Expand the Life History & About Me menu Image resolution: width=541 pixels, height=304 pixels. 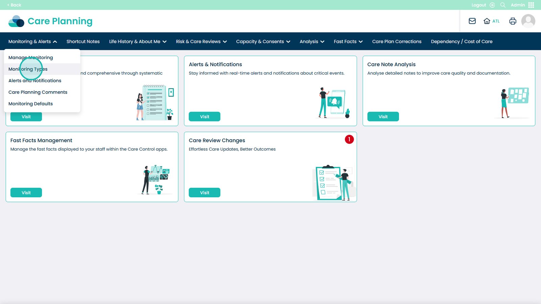[x=138, y=42]
